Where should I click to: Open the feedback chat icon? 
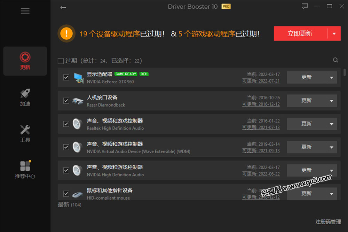pos(304,6)
